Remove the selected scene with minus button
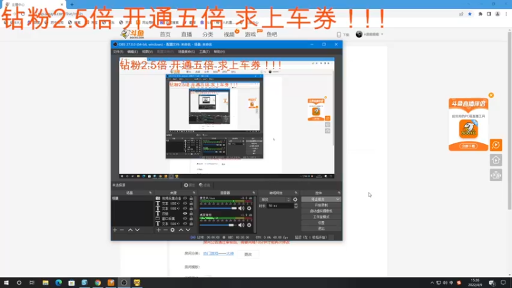This screenshot has width=512, height=288. 122,230
